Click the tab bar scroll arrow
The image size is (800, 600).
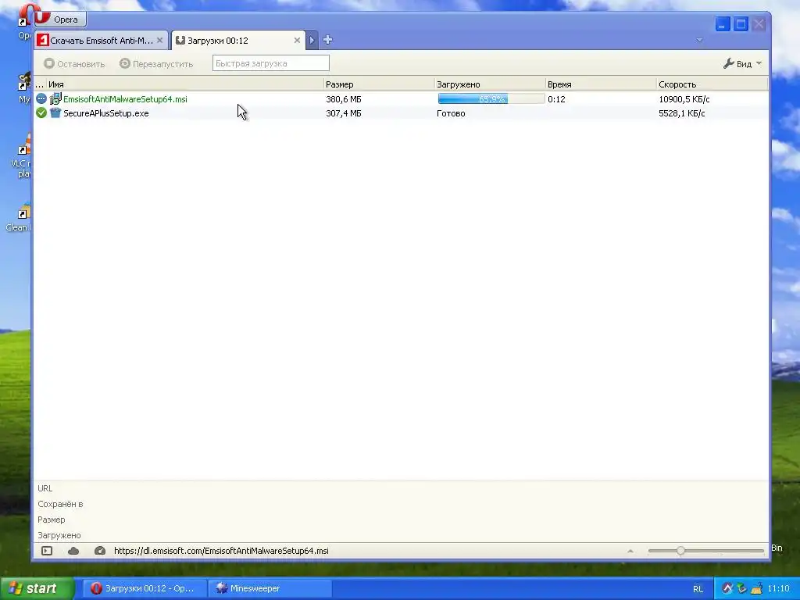(x=312, y=40)
